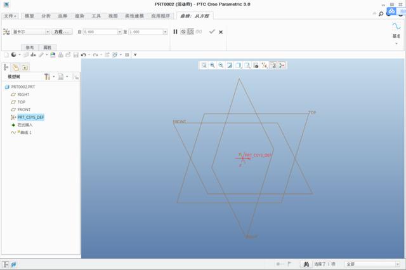Click the model tree show list icon
The image size is (406, 270).
pos(61,76)
